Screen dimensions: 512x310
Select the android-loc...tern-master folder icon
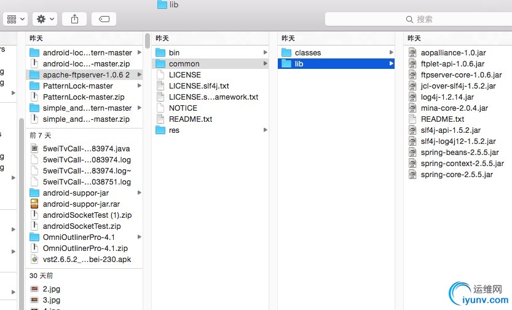tap(34, 53)
